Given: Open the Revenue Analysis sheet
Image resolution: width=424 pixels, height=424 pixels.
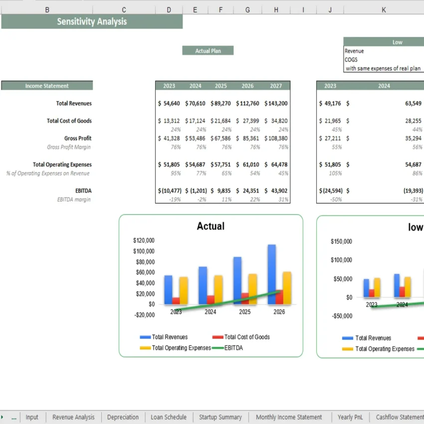Looking at the screenshot, I should [x=73, y=417].
